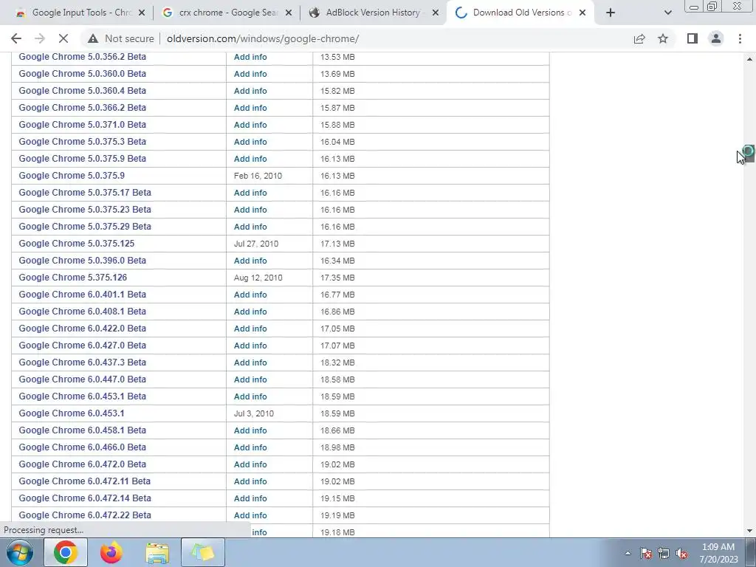Open Google Chrome 6.0.447.0 Beta link
Viewport: 756px width, 567px height.
tap(83, 379)
